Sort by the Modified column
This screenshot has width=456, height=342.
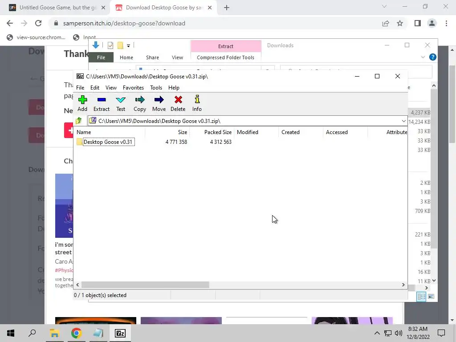[256, 132]
